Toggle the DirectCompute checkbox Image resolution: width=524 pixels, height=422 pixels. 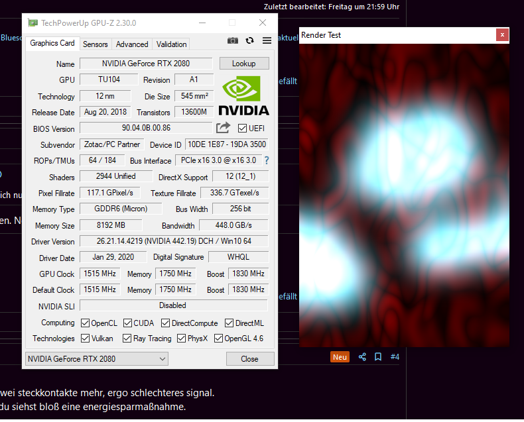point(165,323)
